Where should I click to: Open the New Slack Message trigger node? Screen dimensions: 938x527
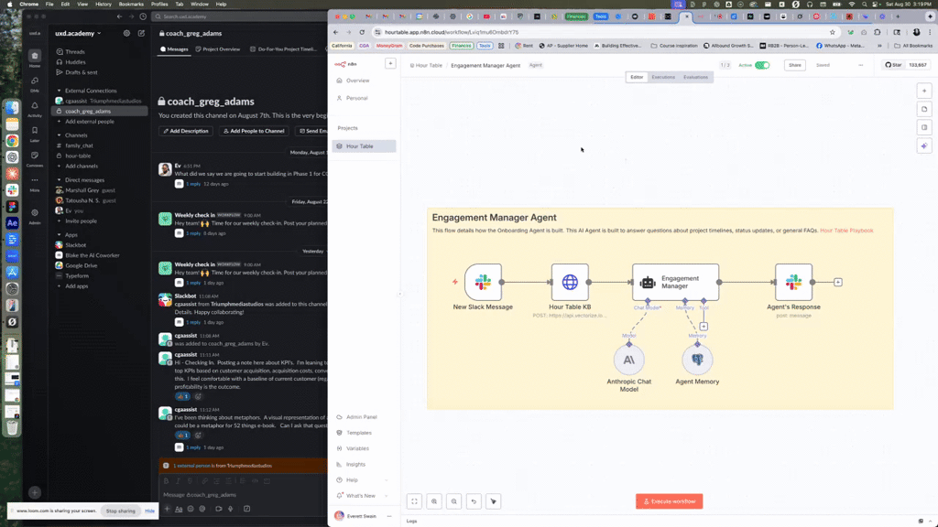click(x=483, y=282)
